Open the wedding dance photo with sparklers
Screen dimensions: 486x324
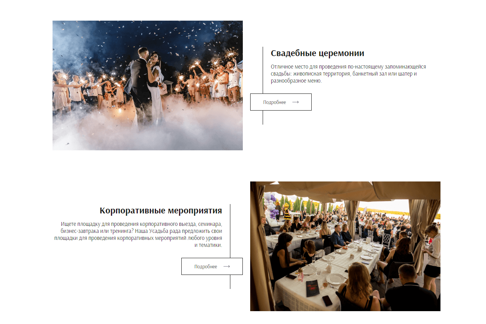147,85
